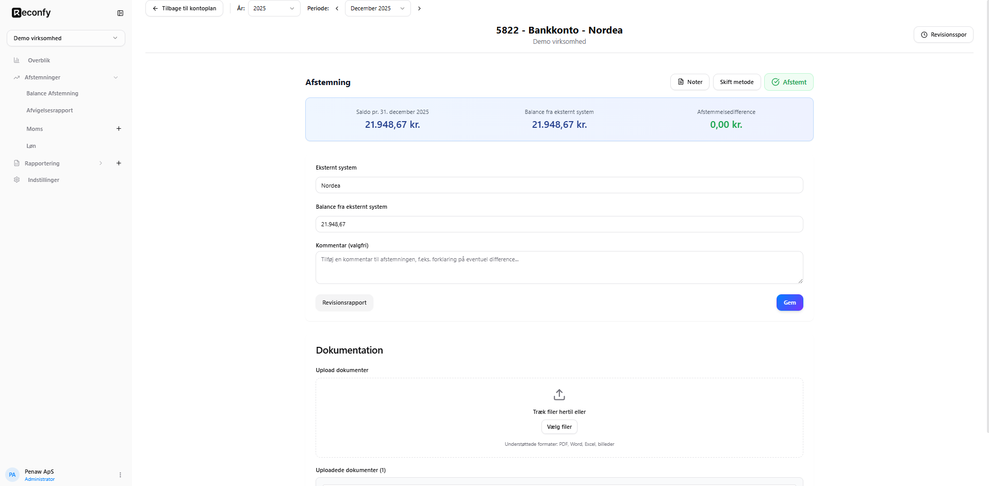Open Afstemninger menu section
This screenshot has height=486, width=989.
[42, 77]
